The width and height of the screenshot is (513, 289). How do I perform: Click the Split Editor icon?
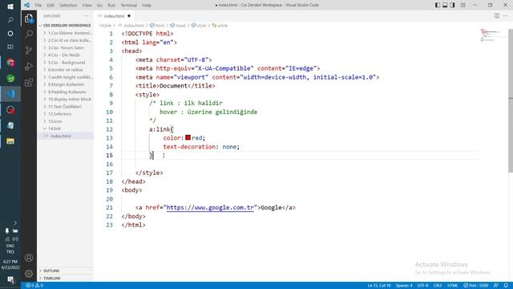tap(497, 16)
